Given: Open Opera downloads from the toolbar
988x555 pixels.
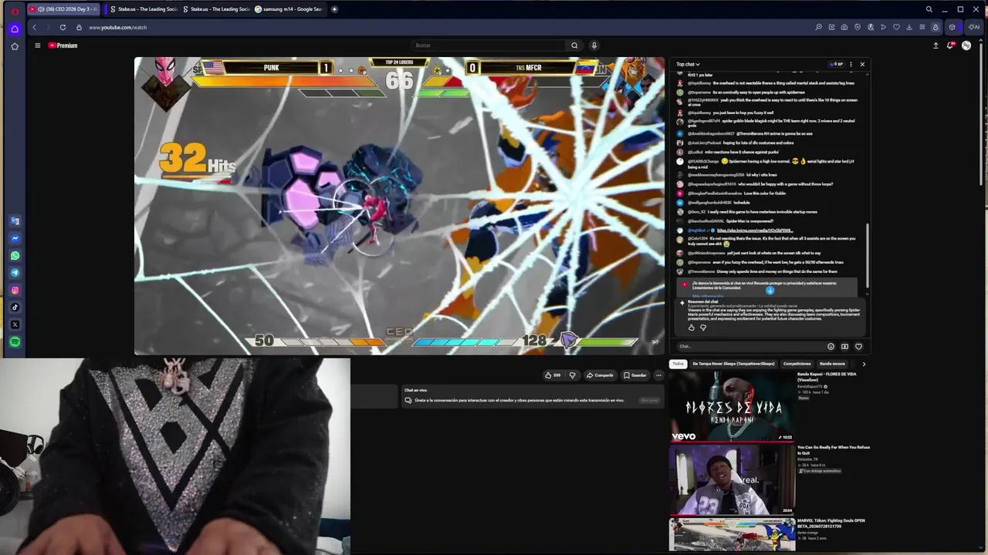Looking at the screenshot, I should tap(909, 27).
